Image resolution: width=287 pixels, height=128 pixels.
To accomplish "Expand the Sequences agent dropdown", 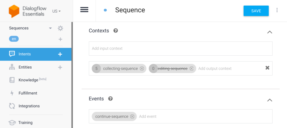I will [50, 28].
